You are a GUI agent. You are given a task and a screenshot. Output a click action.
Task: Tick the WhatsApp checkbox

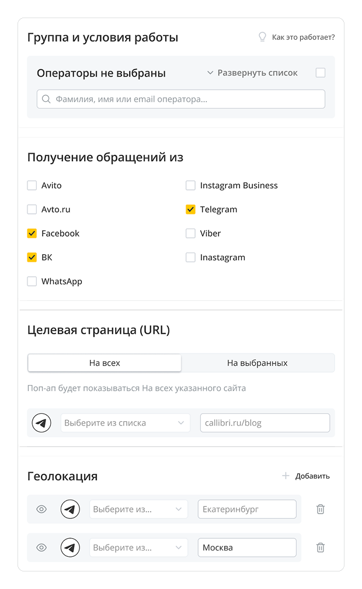pos(32,282)
